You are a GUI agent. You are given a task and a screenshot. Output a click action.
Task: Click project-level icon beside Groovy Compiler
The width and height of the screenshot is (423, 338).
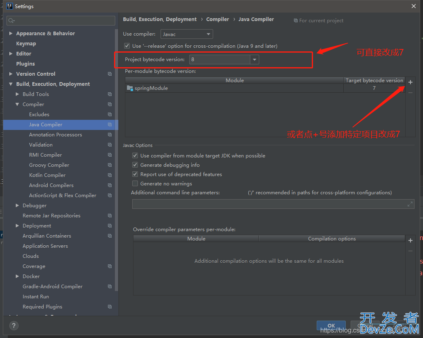pyautogui.click(x=110, y=165)
